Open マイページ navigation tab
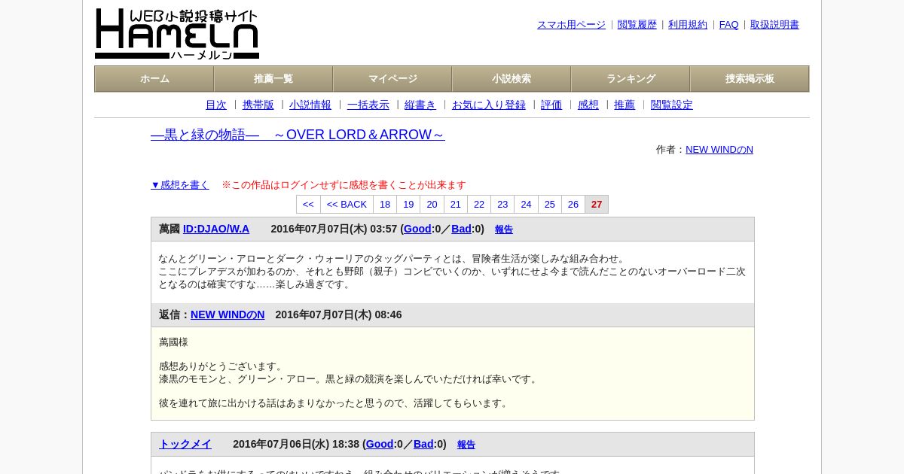 point(392,79)
